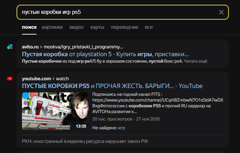Click the 'Пустые коробочки из под игр' snippet text
The height and width of the screenshot is (153, 240).
point(102,61)
